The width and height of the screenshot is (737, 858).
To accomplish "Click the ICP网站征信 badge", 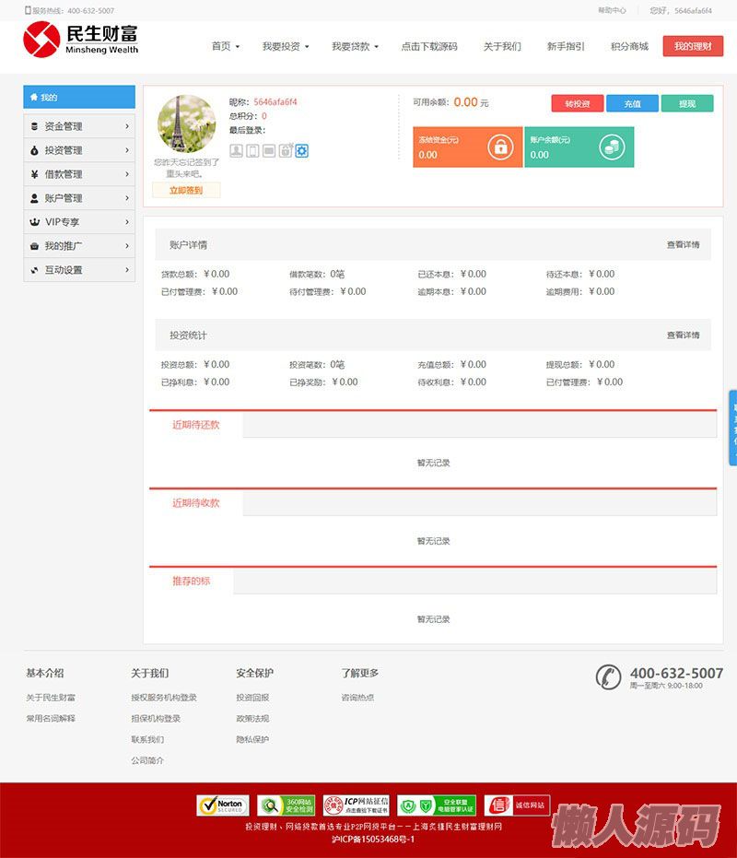I will click(x=357, y=805).
